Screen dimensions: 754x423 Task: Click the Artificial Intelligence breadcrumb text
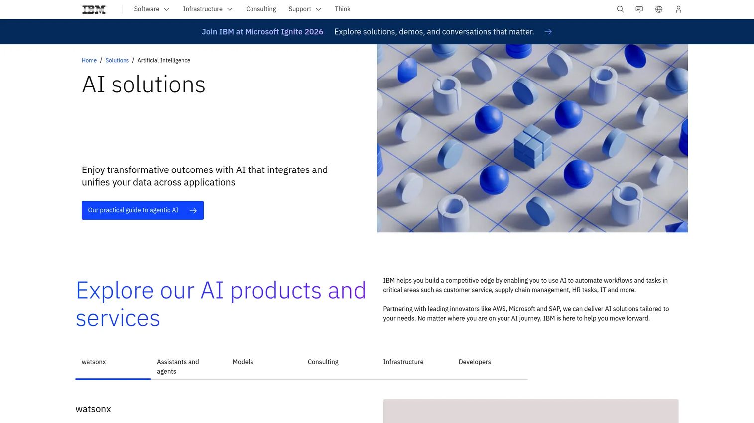point(164,60)
